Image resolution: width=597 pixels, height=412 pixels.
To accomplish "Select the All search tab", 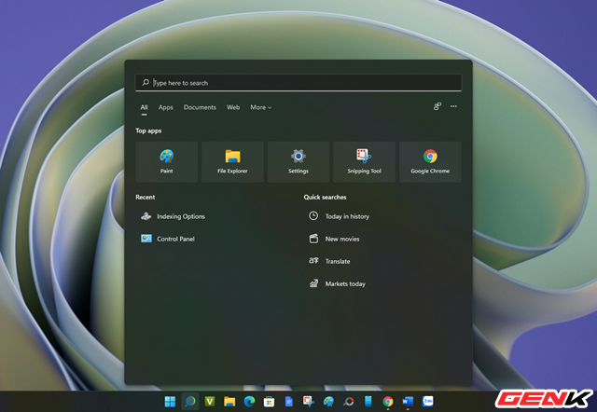I will 144,107.
